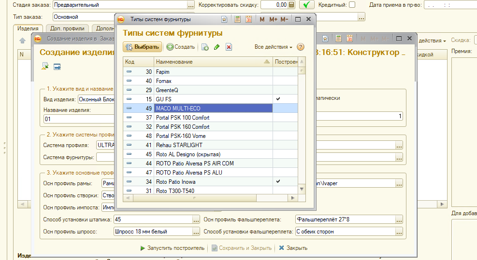Open the ellipsis selector for Осн профиль шпросс
477x260 pixels.
click(x=196, y=232)
